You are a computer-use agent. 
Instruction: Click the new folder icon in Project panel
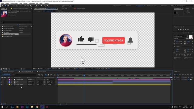[x=4, y=69]
